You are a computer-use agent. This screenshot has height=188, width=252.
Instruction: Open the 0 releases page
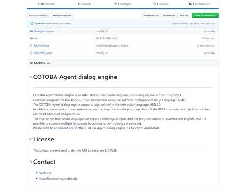pyautogui.click(x=161, y=4)
